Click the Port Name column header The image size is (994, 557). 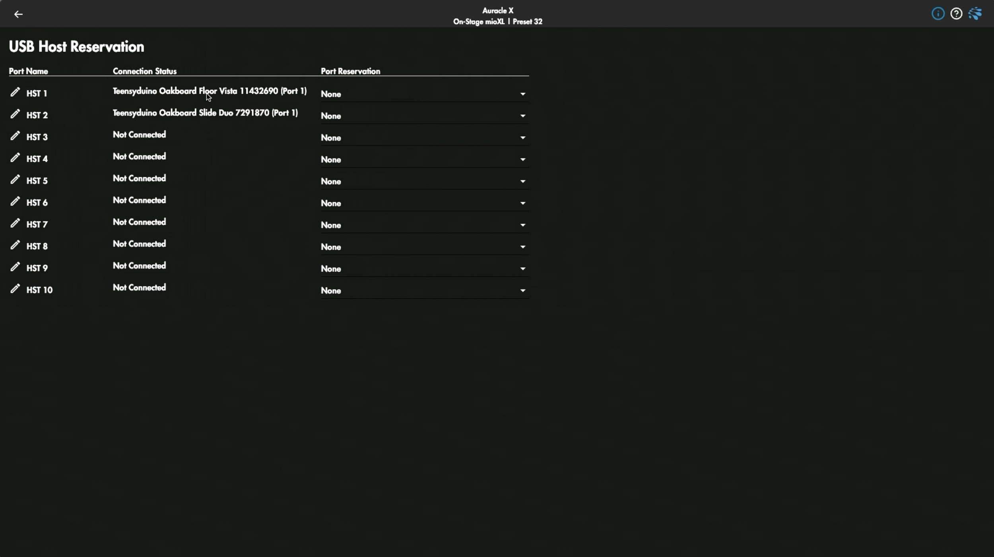coord(28,71)
